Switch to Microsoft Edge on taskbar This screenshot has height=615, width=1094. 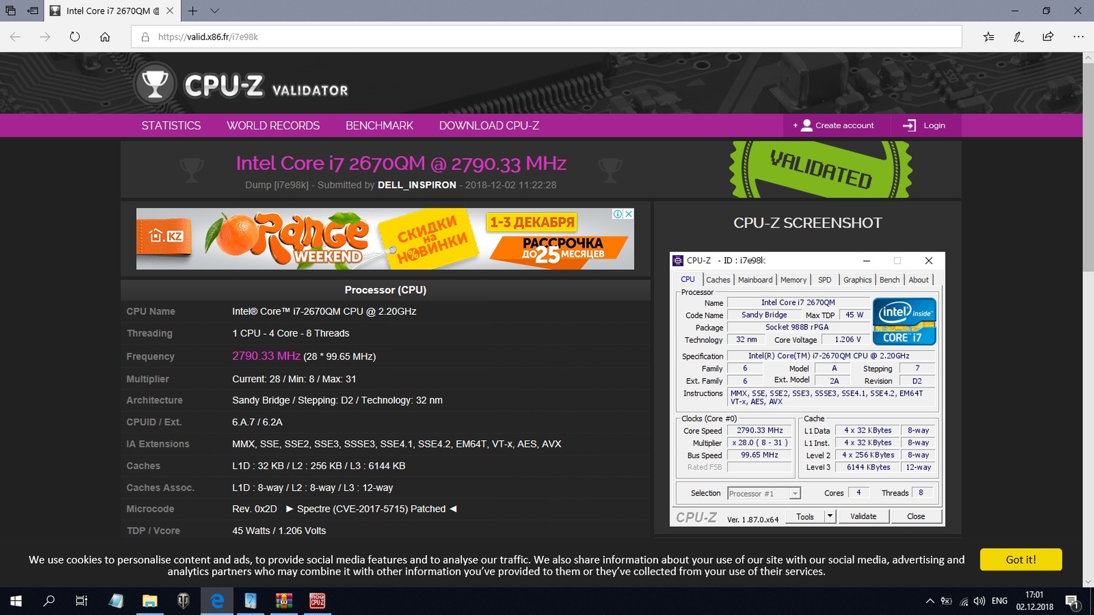[x=217, y=601]
